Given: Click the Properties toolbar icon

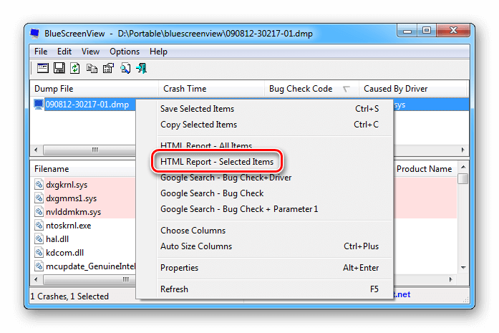Looking at the screenshot, I should [109, 68].
